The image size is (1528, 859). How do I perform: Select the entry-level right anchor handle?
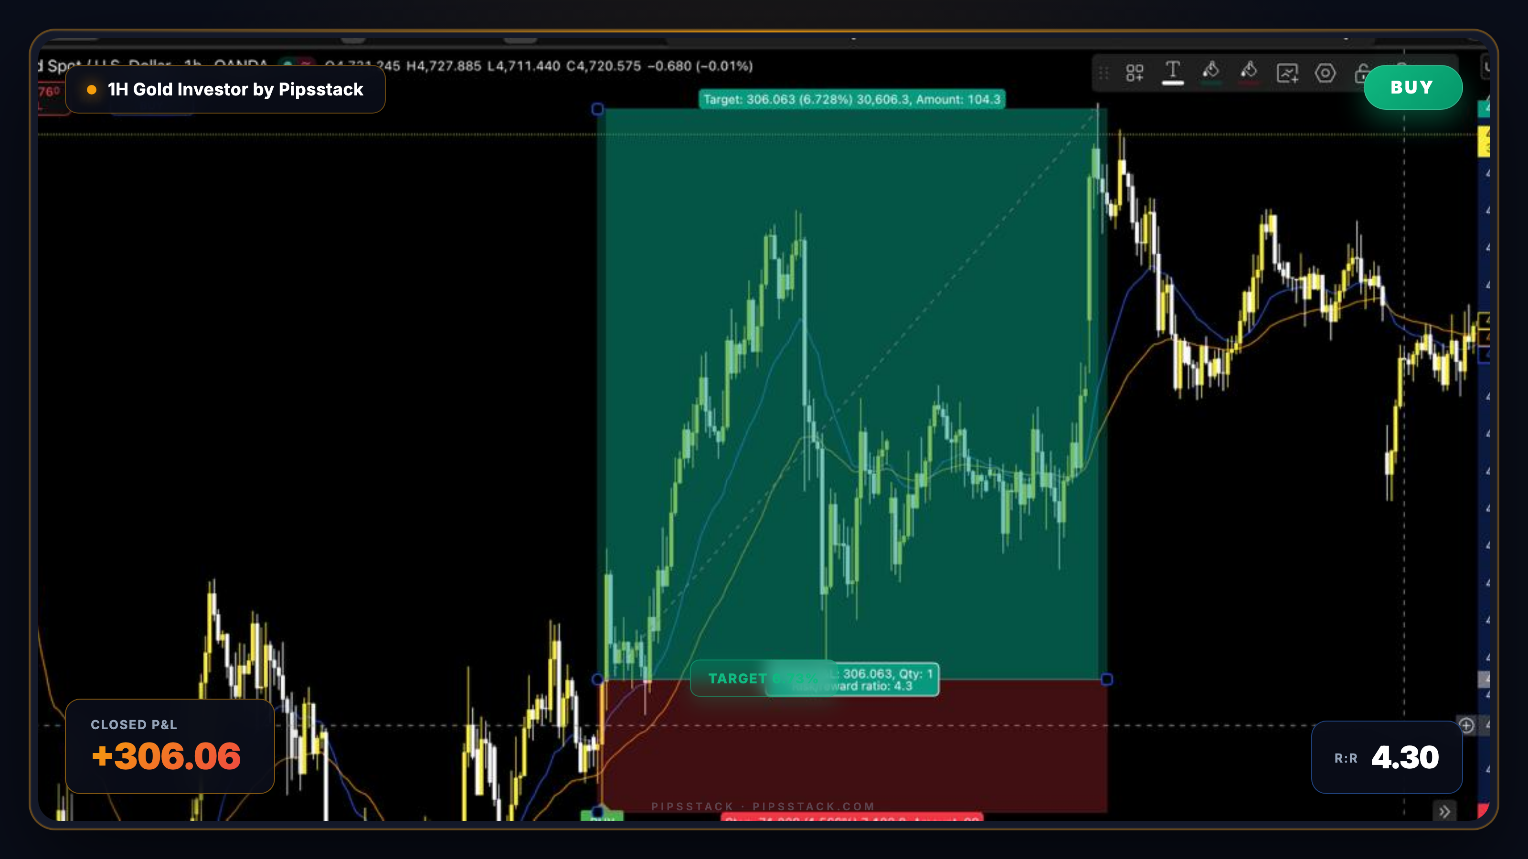pos(1107,680)
